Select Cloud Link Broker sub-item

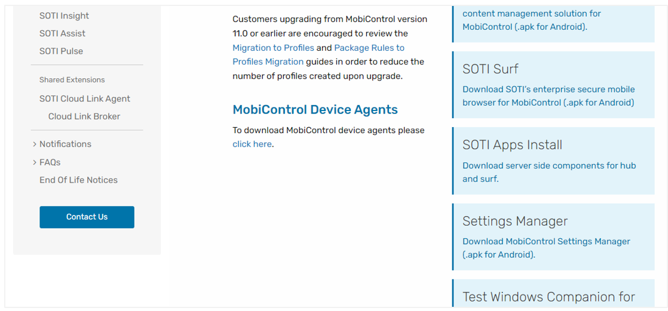coord(84,116)
